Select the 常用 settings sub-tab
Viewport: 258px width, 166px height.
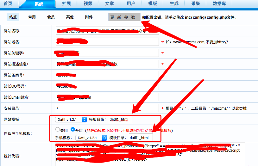pyautogui.click(x=32, y=17)
